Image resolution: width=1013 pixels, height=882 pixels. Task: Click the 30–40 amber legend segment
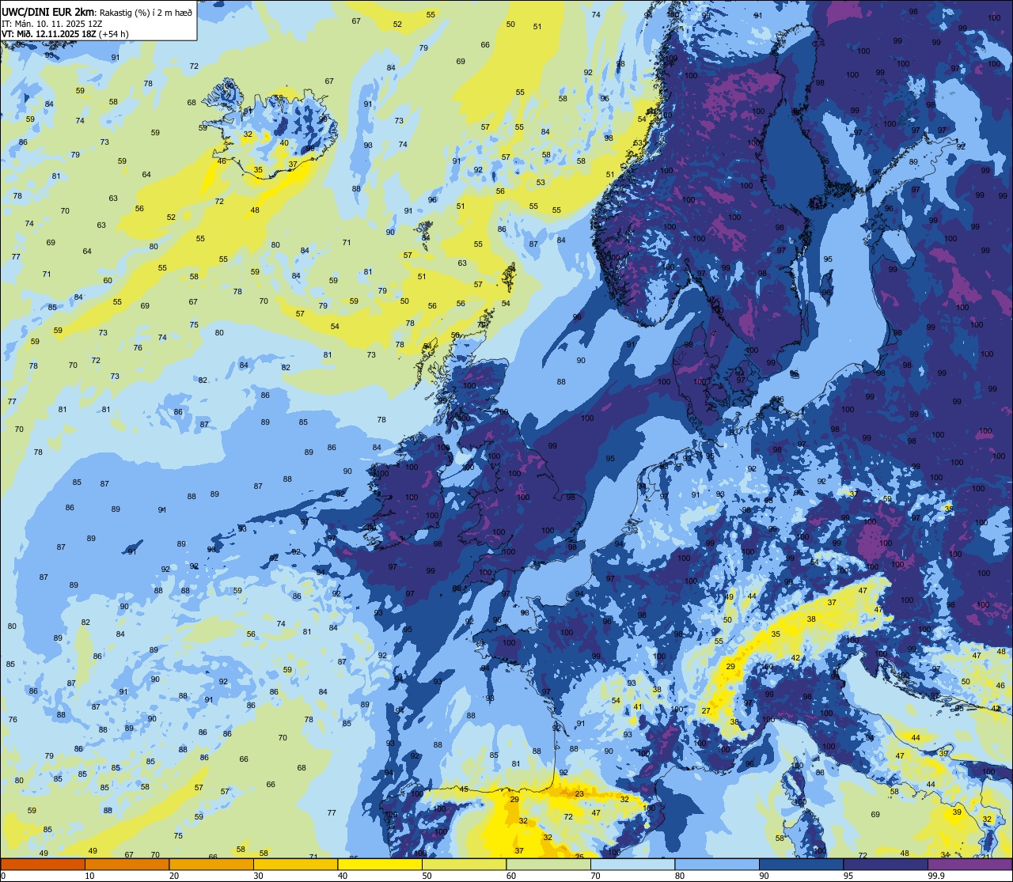pos(295,865)
